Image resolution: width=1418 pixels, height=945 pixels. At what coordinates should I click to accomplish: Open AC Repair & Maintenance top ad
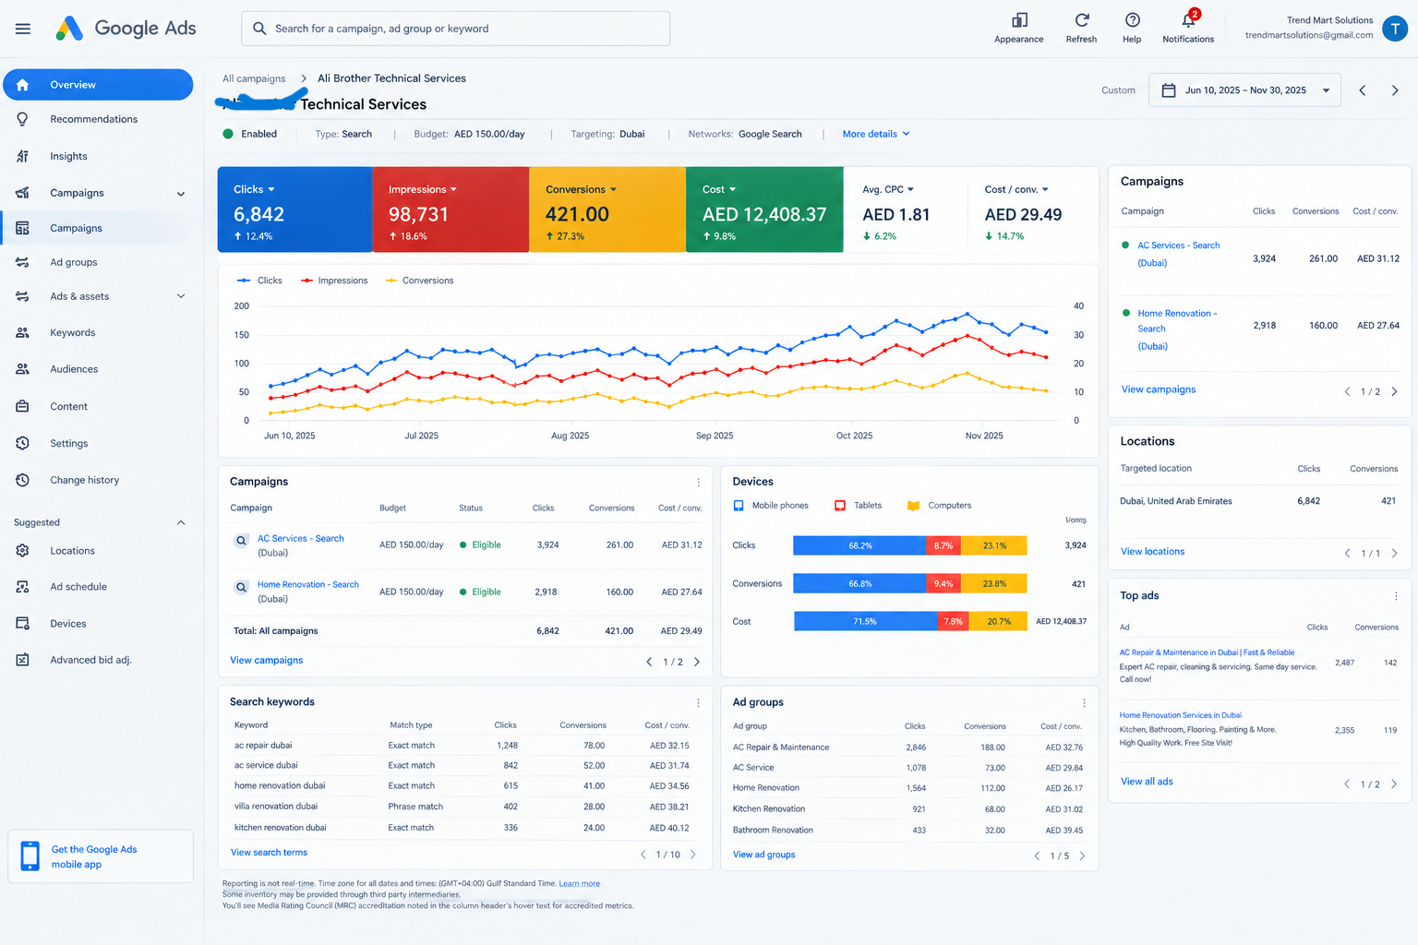[1207, 652]
